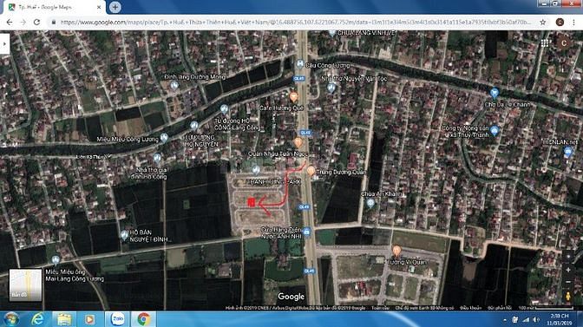Click the HIENLAN.net place marker
583x327 pixels.
tap(567, 151)
